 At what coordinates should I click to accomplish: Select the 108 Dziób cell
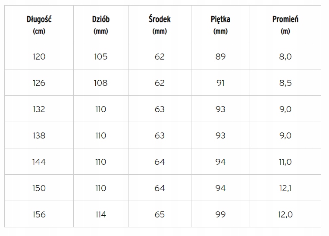(100, 83)
